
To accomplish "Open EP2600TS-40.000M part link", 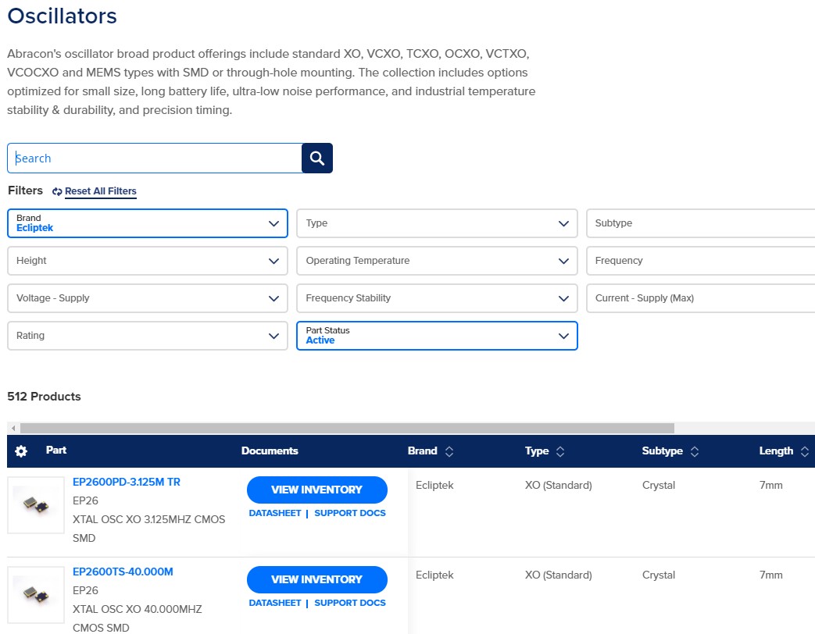I will 123,572.
